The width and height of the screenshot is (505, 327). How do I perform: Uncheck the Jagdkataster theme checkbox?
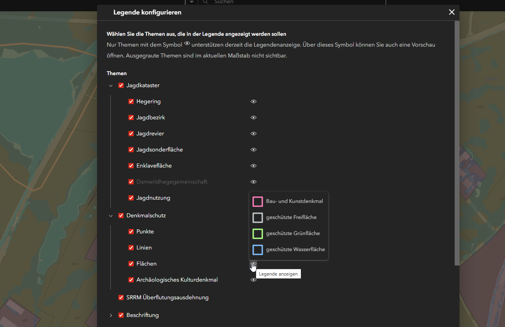(x=121, y=86)
